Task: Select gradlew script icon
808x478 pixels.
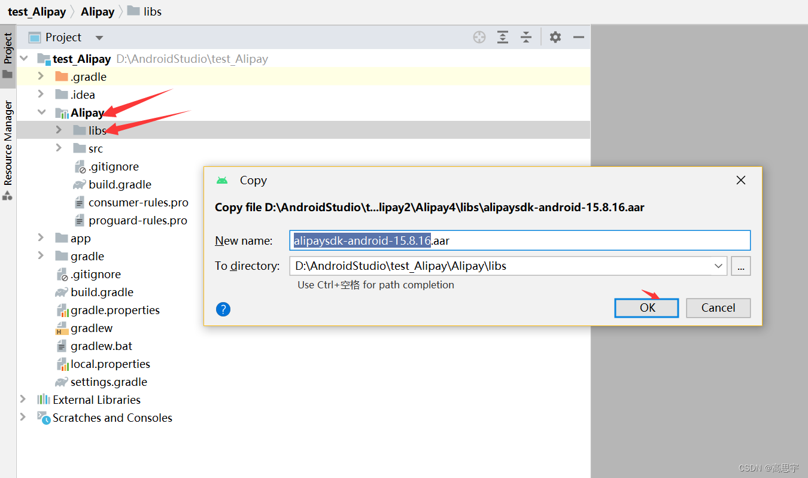Action: pyautogui.click(x=62, y=328)
